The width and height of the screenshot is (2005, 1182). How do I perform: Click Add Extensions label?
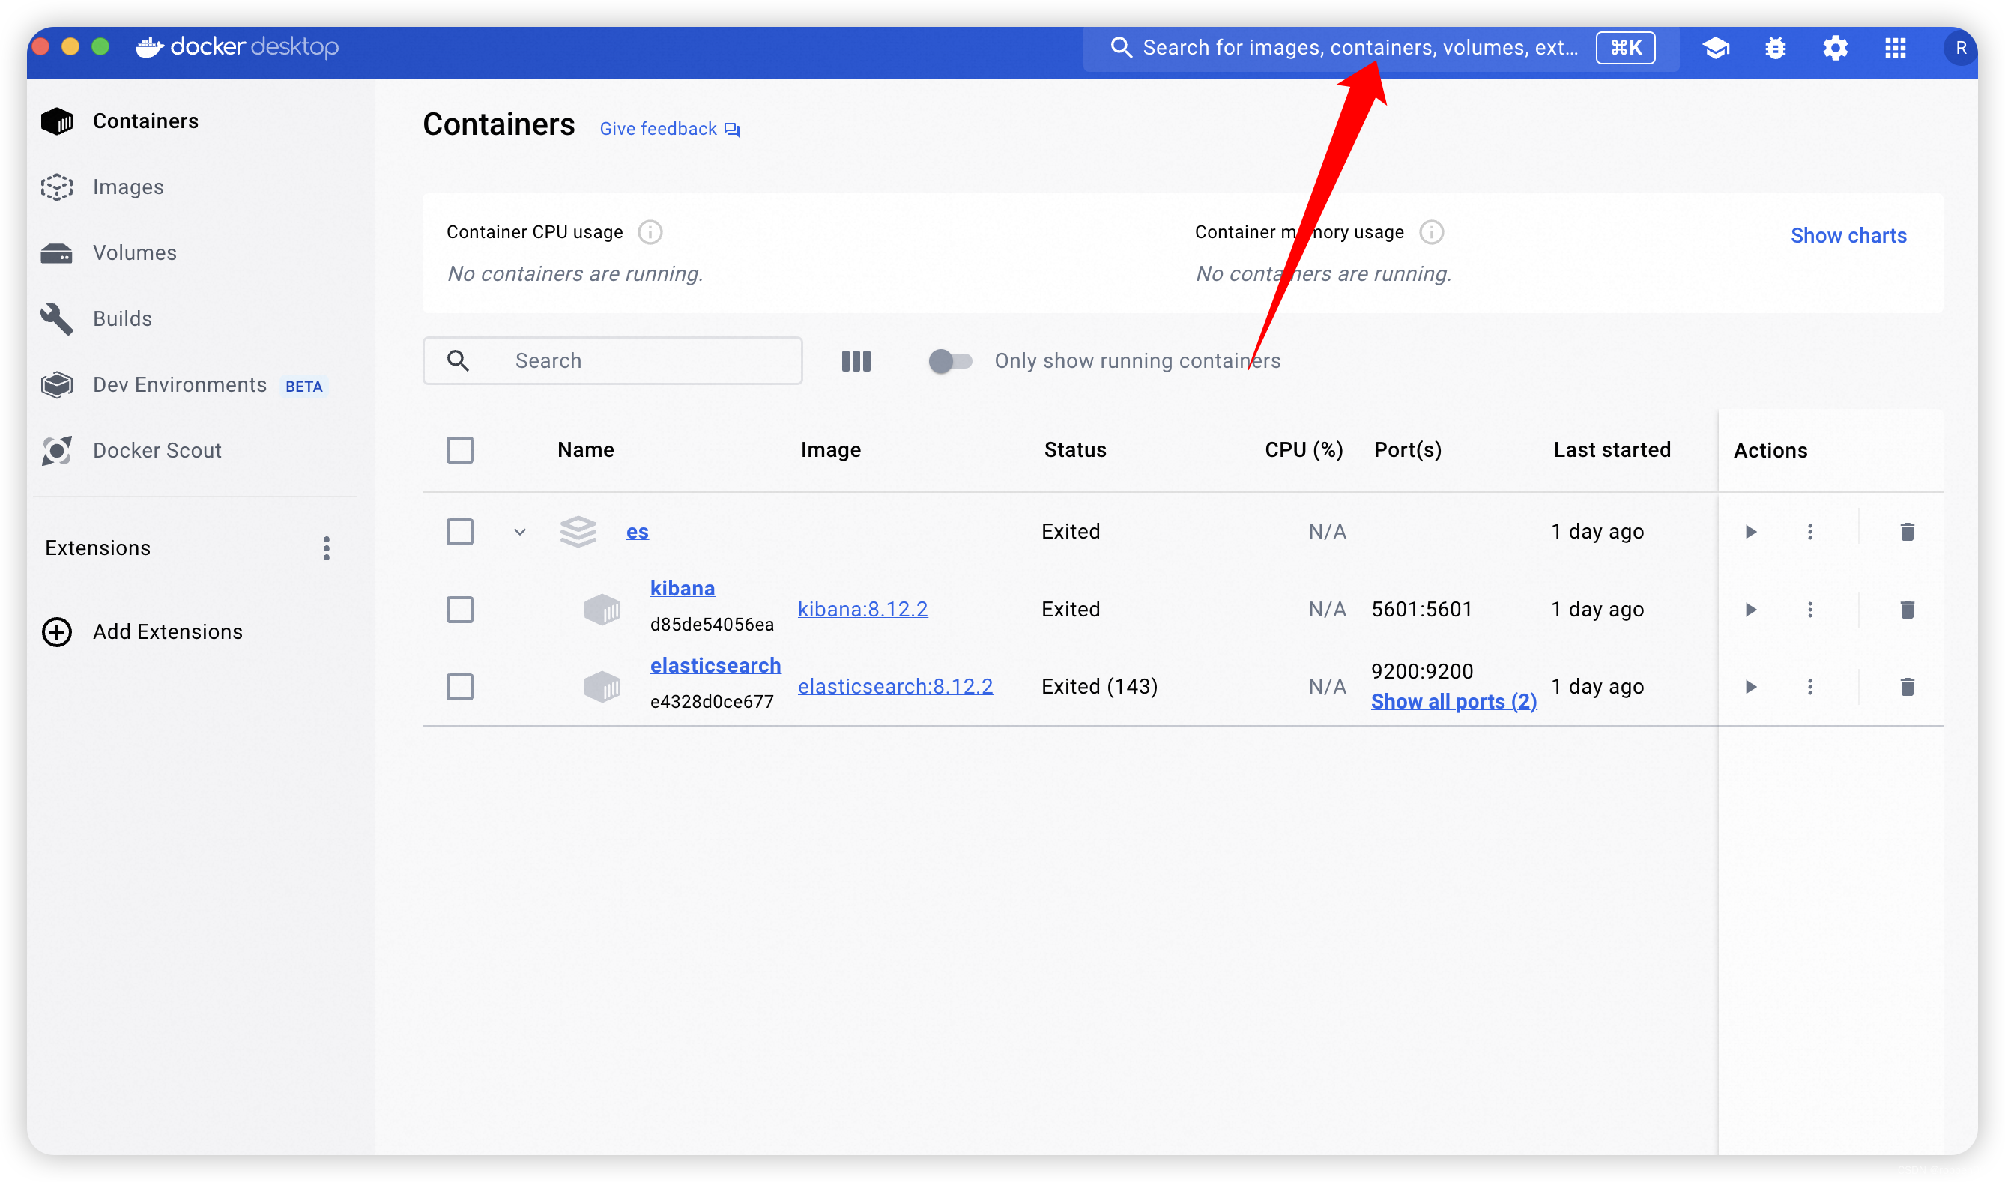point(167,632)
